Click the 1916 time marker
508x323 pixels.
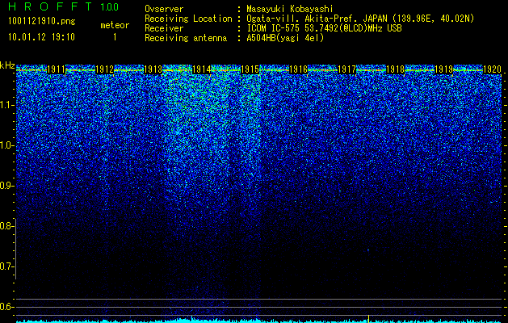tap(298, 69)
